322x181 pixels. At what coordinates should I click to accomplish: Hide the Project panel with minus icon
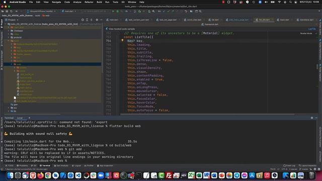tap(101, 20)
